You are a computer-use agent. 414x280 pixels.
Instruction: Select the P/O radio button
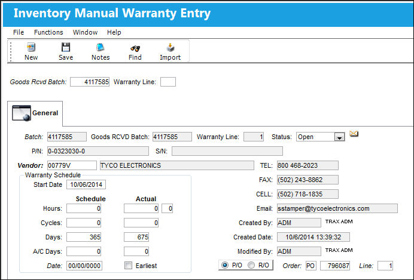click(225, 265)
